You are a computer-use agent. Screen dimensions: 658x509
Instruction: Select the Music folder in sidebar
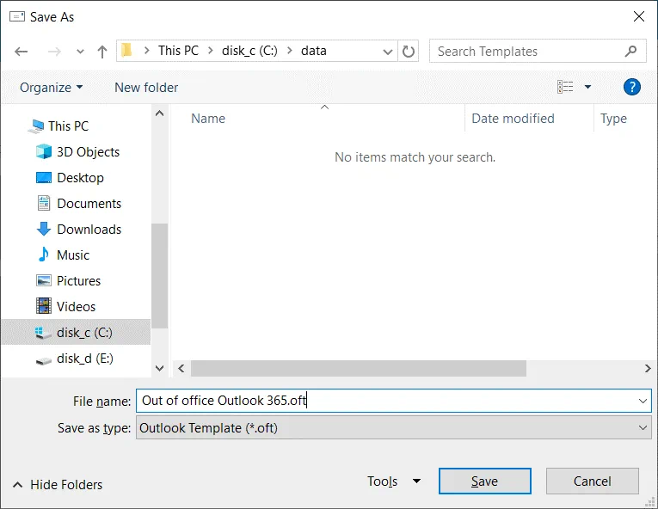pos(73,255)
